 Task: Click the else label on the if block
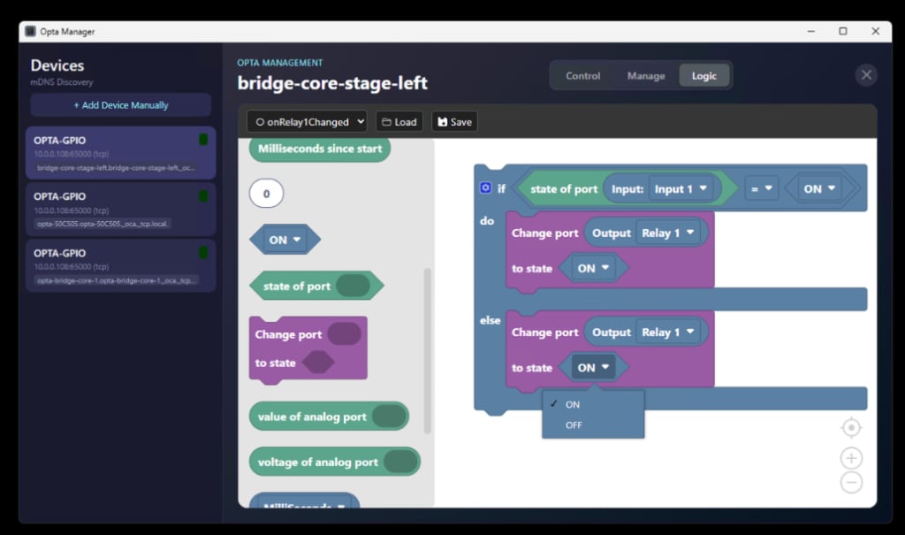click(490, 320)
